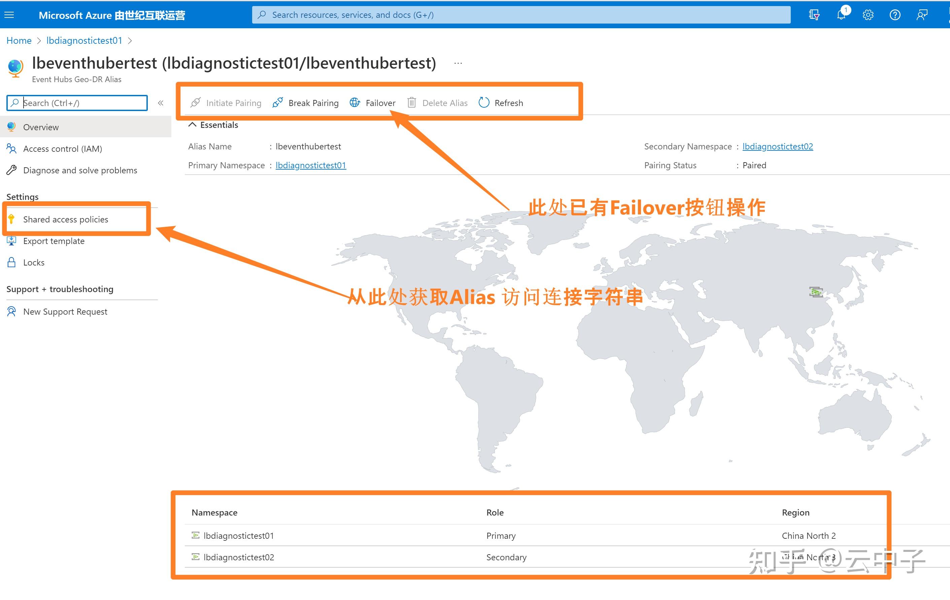Image resolution: width=950 pixels, height=600 pixels.
Task: Click the Locks padlock icon
Action: [x=11, y=262]
